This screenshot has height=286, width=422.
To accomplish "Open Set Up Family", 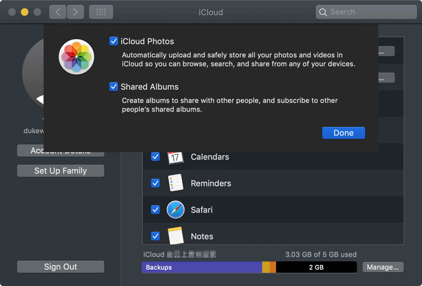I will pyautogui.click(x=60, y=171).
